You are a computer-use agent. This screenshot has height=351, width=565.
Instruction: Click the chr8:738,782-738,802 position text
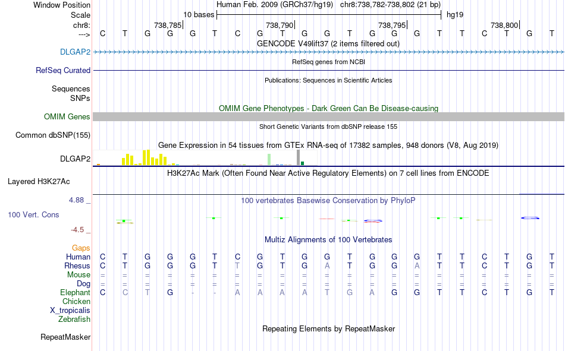[x=390, y=5]
